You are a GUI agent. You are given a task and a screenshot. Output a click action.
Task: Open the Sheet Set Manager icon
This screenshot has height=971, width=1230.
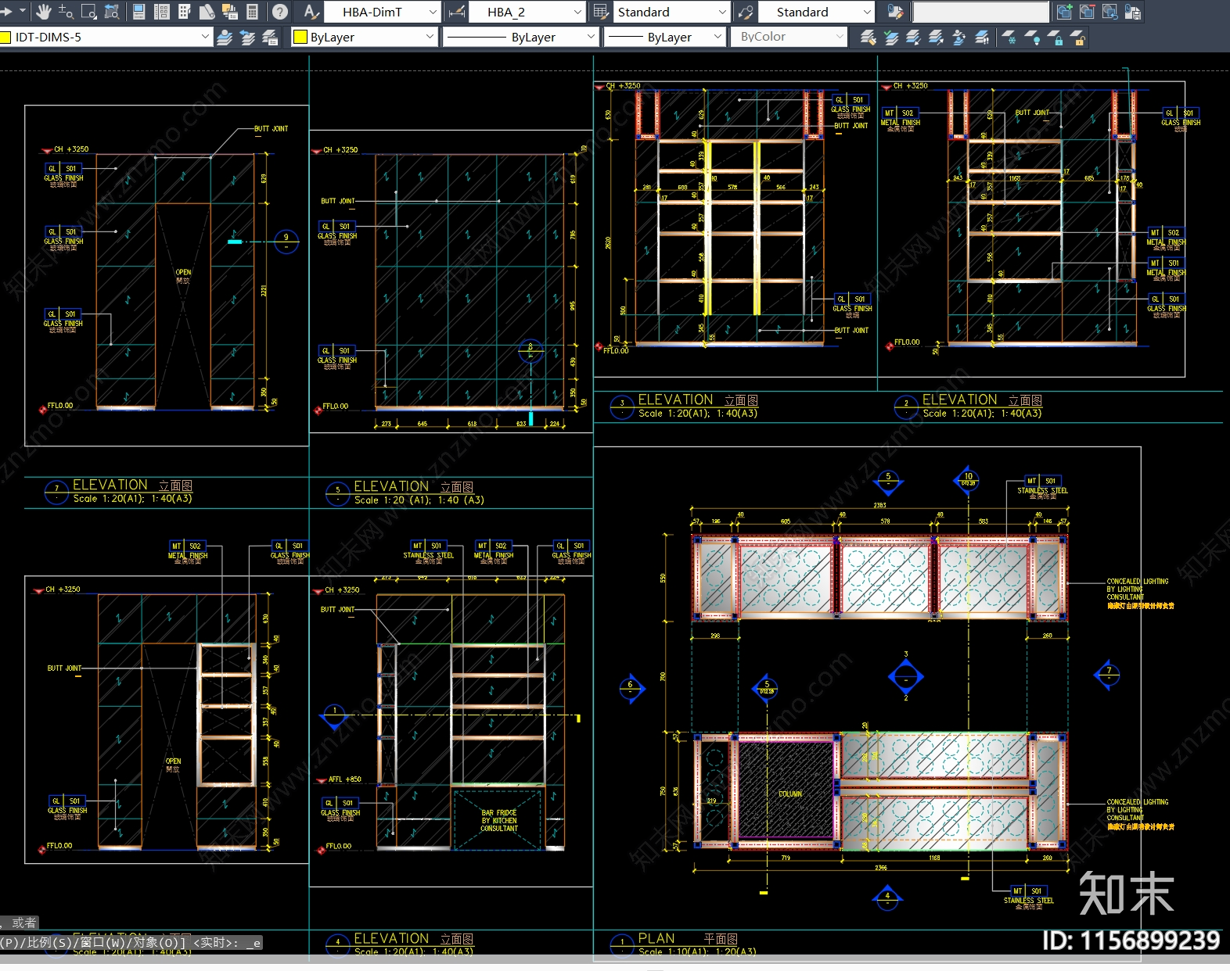207,12
